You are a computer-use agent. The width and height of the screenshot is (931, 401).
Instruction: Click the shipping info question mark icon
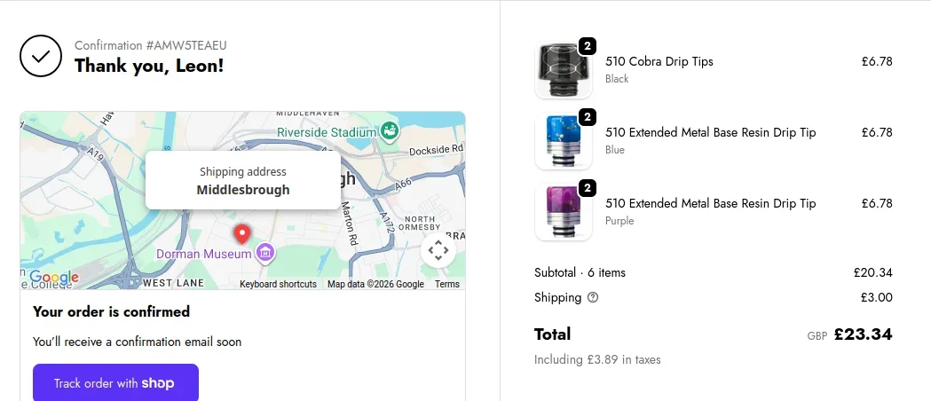593,298
